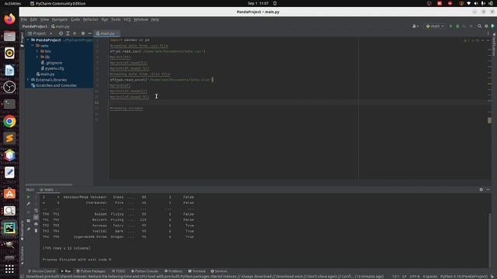
Task: Open Problems tool window
Action: pyautogui.click(x=173, y=271)
